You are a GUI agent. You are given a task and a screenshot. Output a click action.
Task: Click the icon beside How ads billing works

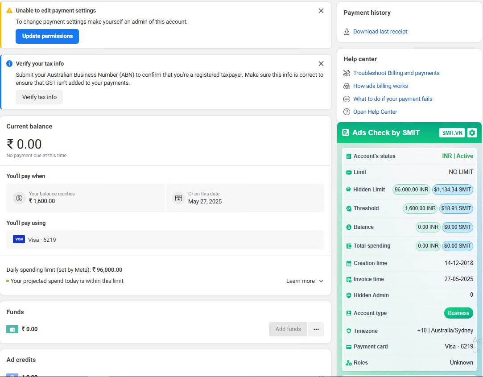click(x=347, y=86)
